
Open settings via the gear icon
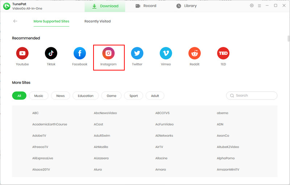pyautogui.click(x=252, y=6)
